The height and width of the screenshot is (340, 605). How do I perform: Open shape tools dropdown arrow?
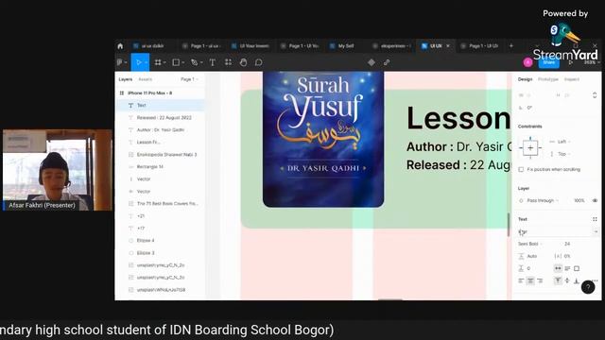(182, 62)
